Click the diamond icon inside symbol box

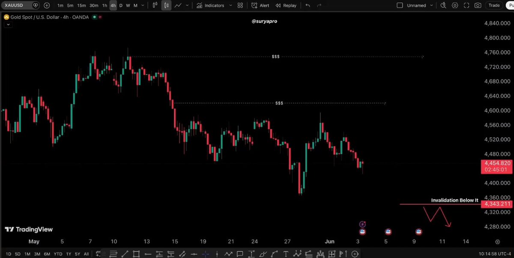click(35, 6)
